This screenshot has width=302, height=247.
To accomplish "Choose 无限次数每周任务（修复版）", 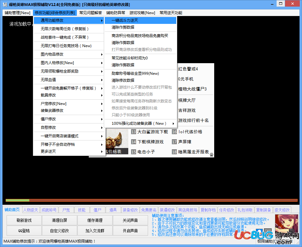I will 69,29.
